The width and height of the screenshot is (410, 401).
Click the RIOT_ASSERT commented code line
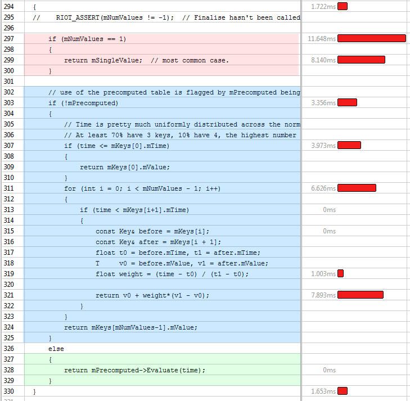click(178, 17)
